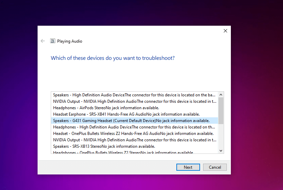This screenshot has width=283, height=190.
Task: Click the Playing Audio title text
Action: tap(70, 41)
